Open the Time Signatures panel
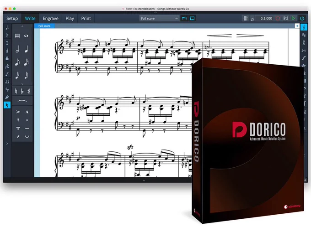 (304, 42)
